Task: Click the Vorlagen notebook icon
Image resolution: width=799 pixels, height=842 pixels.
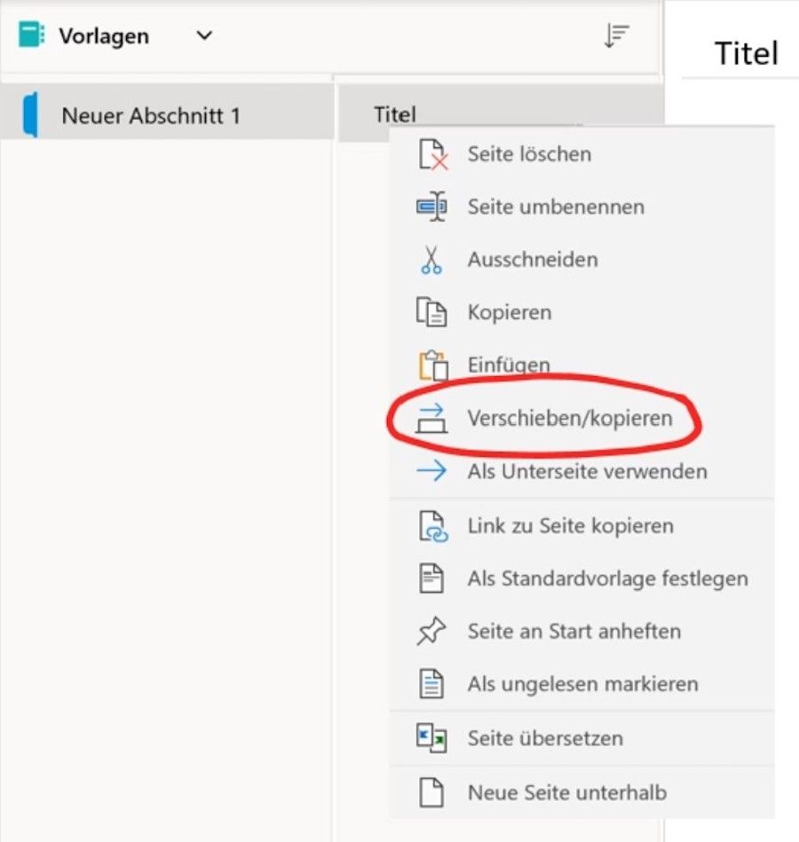Action: click(x=31, y=35)
